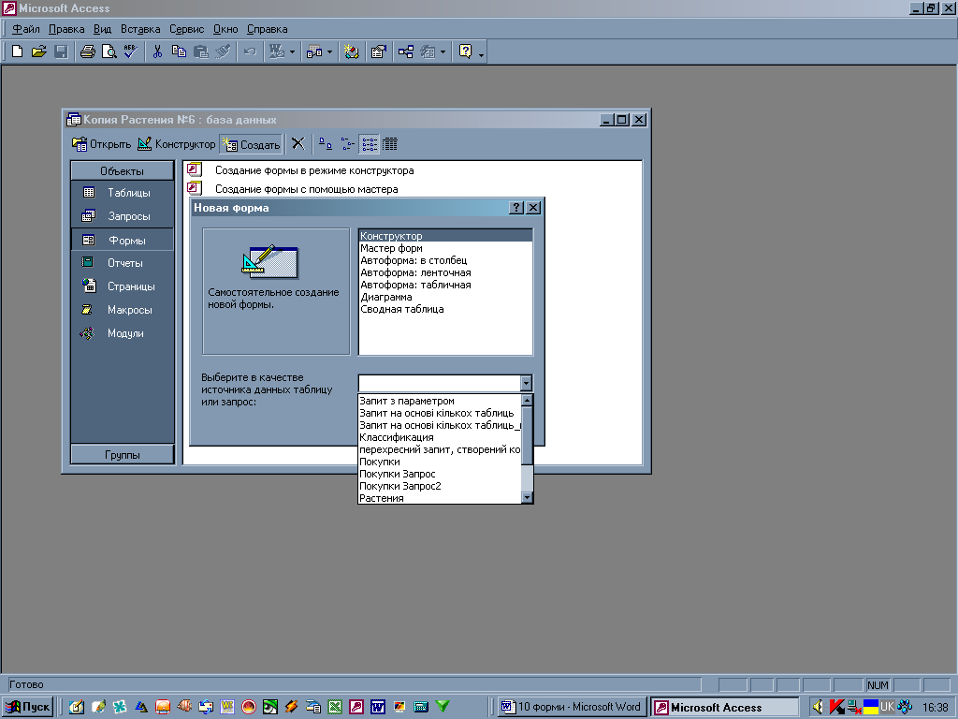Image resolution: width=958 pixels, height=719 pixels.
Task: Open the Relationships toolbar icon
Action: coord(406,51)
